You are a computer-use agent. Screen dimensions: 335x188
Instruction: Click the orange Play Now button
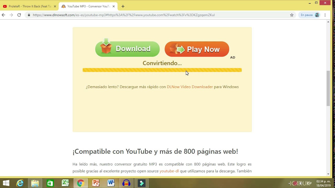(197, 49)
